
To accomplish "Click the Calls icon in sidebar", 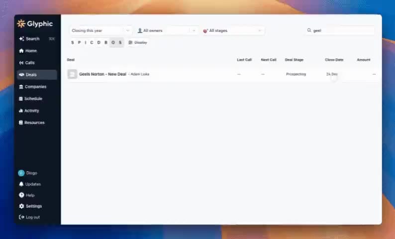I will pos(21,63).
